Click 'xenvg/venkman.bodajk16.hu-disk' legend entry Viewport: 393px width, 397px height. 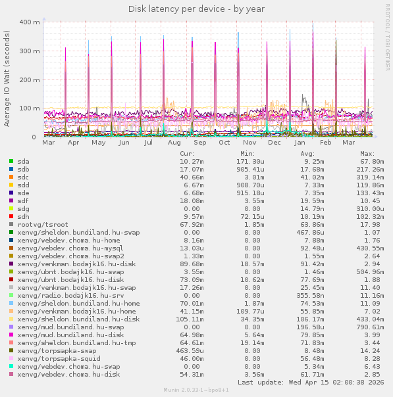click(x=76, y=264)
